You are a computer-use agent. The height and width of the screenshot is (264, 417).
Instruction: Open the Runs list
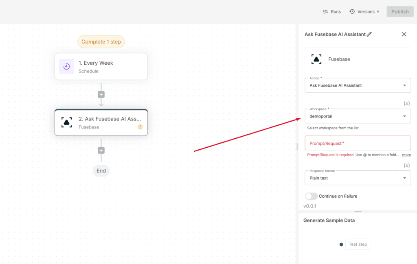point(331,12)
